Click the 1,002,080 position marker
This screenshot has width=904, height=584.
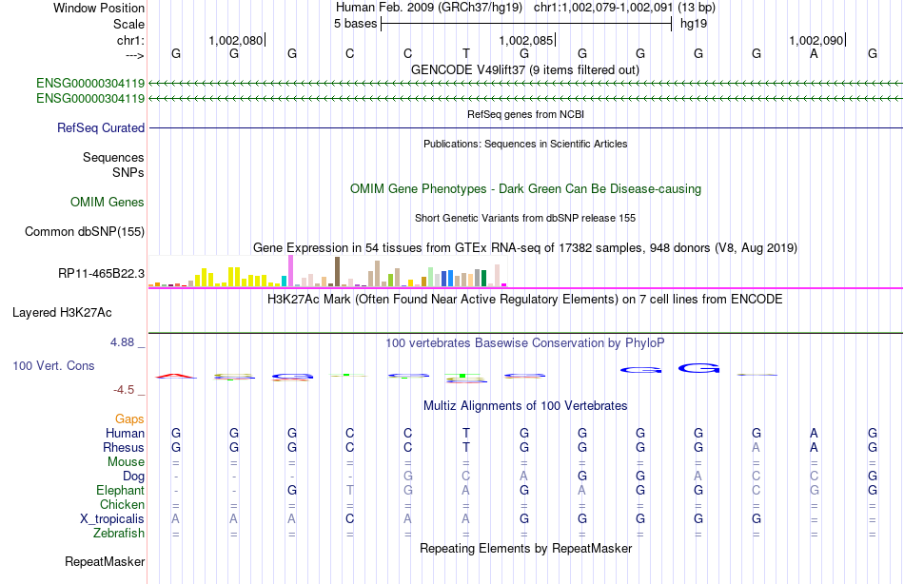[x=236, y=40]
